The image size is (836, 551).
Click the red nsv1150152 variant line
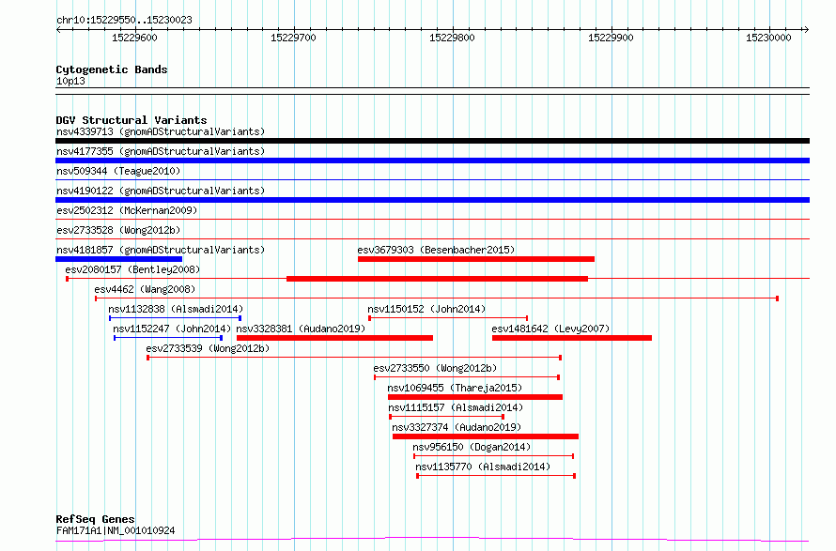pos(448,318)
